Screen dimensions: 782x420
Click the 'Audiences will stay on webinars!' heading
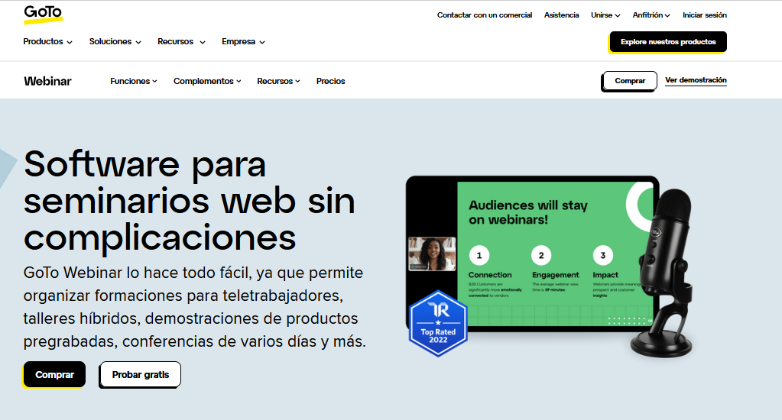(528, 212)
